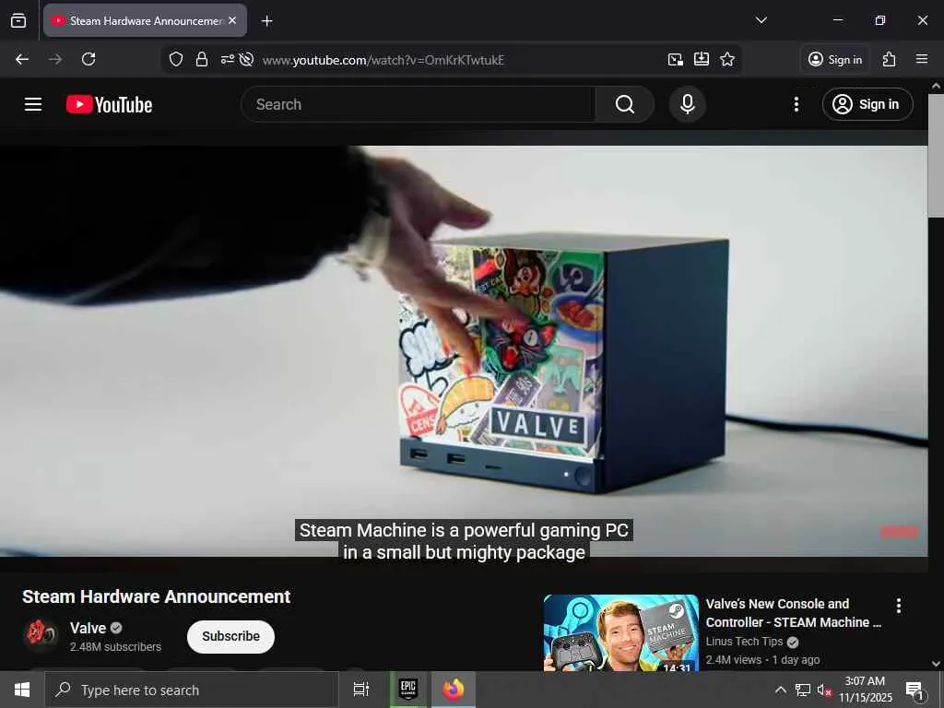Screen dimensions: 944x708
Task: Show hidden system tray icons
Action: pos(780,690)
